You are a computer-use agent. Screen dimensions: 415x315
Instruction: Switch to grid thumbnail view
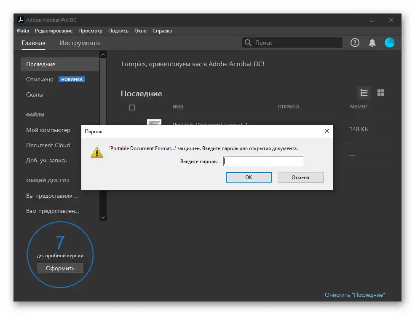380,93
